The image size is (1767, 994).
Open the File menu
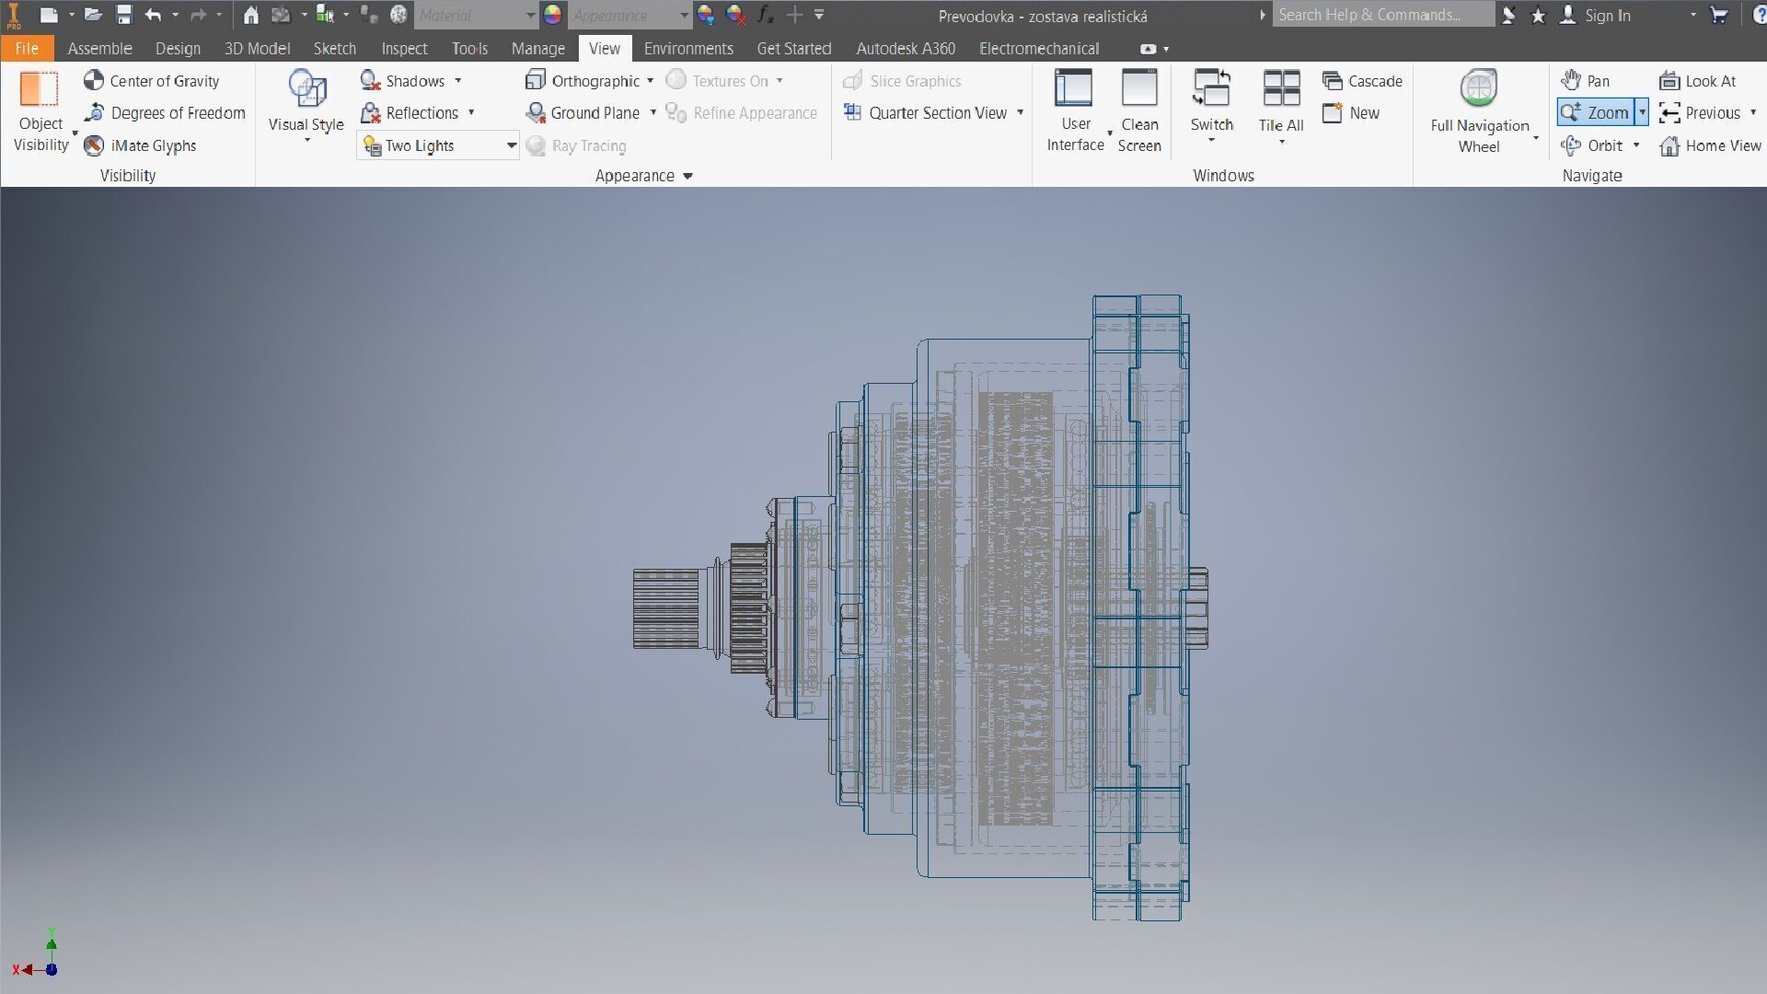[x=27, y=48]
